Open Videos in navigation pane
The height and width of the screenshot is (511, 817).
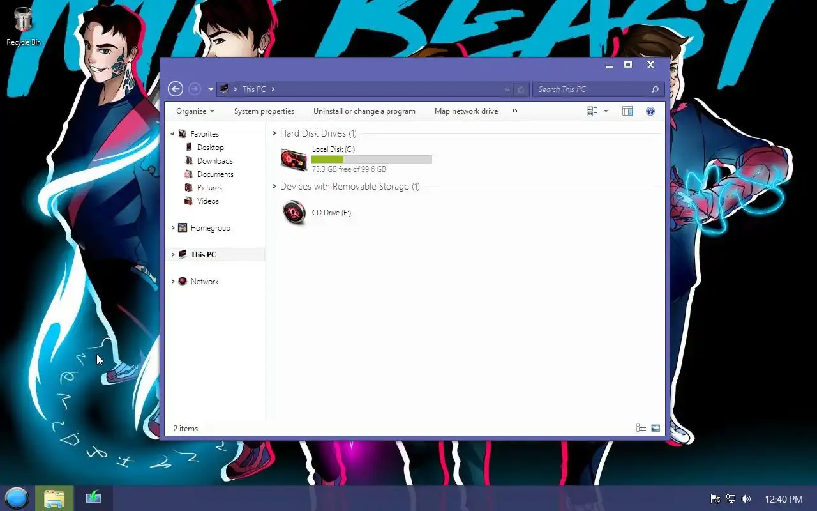208,201
